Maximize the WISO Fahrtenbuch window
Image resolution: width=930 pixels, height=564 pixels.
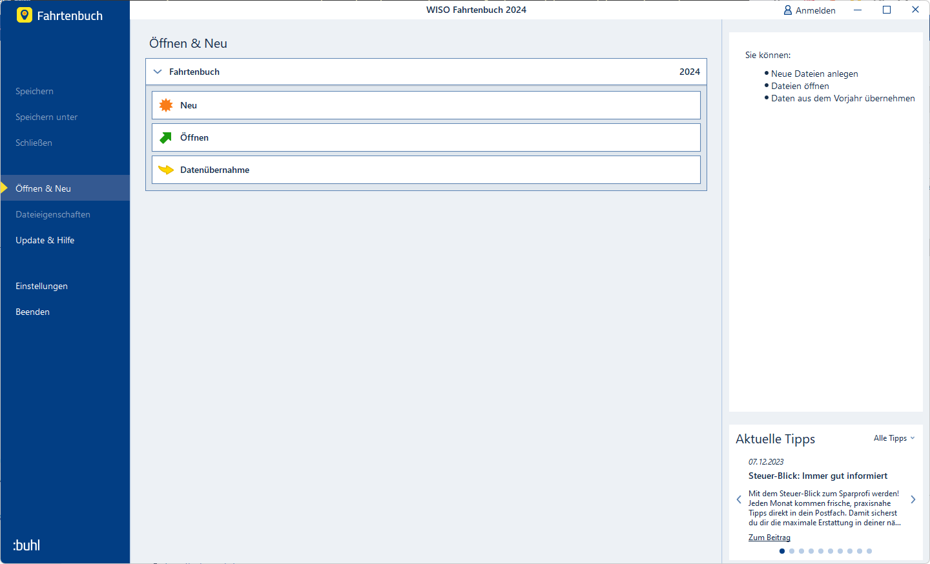[887, 10]
